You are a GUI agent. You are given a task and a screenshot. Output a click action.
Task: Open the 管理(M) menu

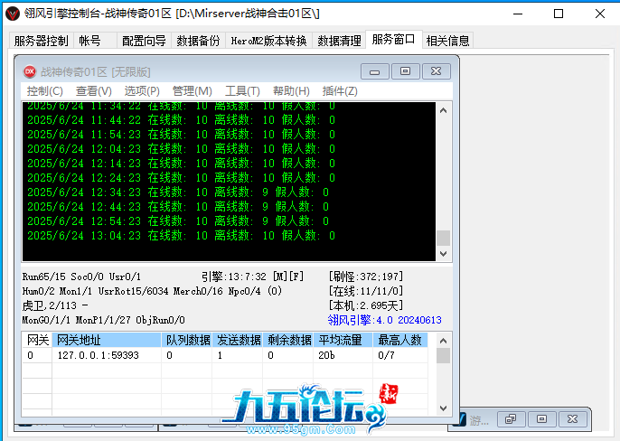click(193, 91)
